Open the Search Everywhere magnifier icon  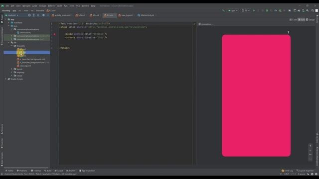[313, 10]
